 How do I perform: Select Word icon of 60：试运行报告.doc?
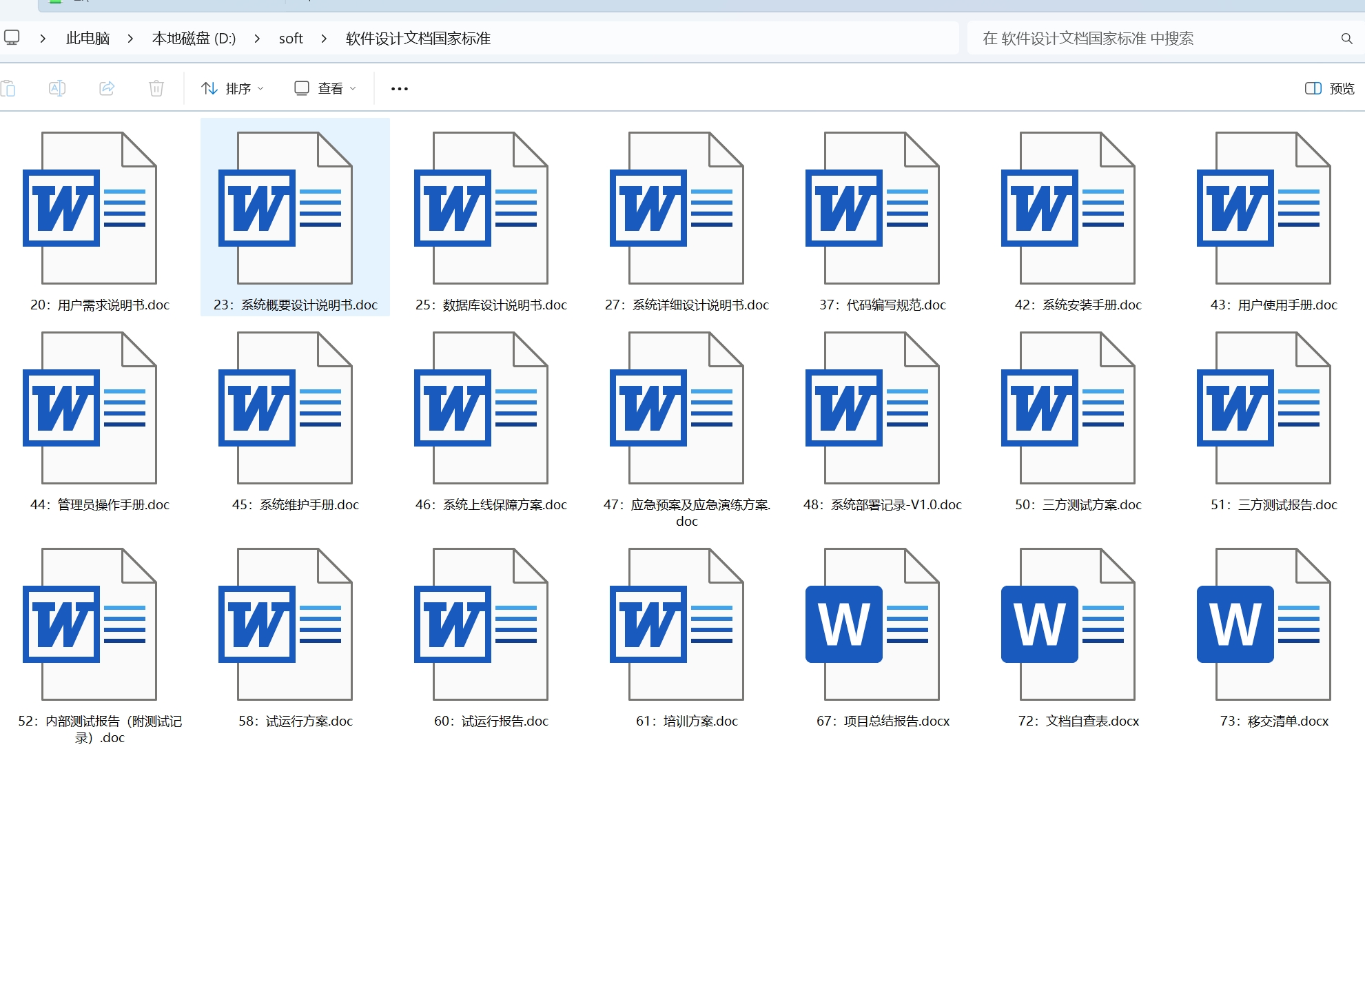pos(482,624)
